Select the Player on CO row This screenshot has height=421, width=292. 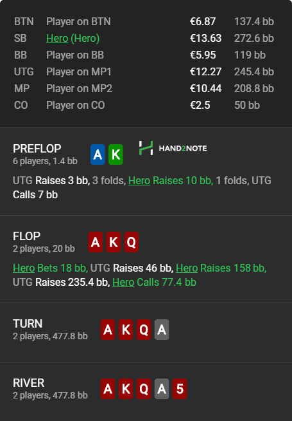144,106
